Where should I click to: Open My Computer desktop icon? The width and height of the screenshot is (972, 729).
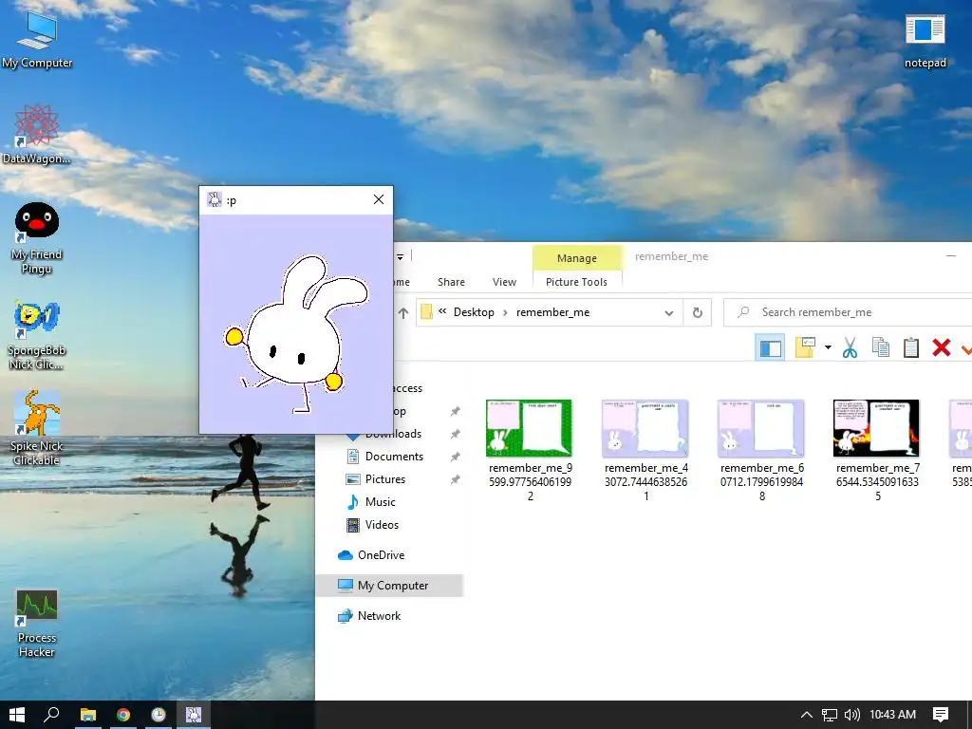click(37, 38)
